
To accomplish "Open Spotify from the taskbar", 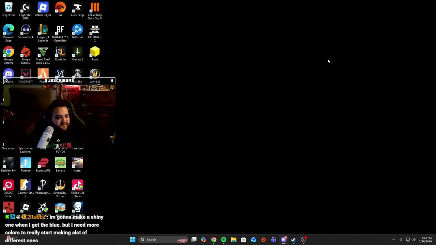I will click(x=223, y=240).
